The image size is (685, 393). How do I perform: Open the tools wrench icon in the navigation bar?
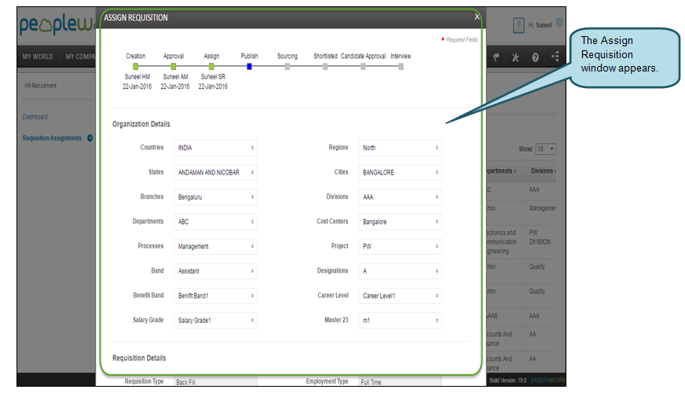[x=515, y=57]
